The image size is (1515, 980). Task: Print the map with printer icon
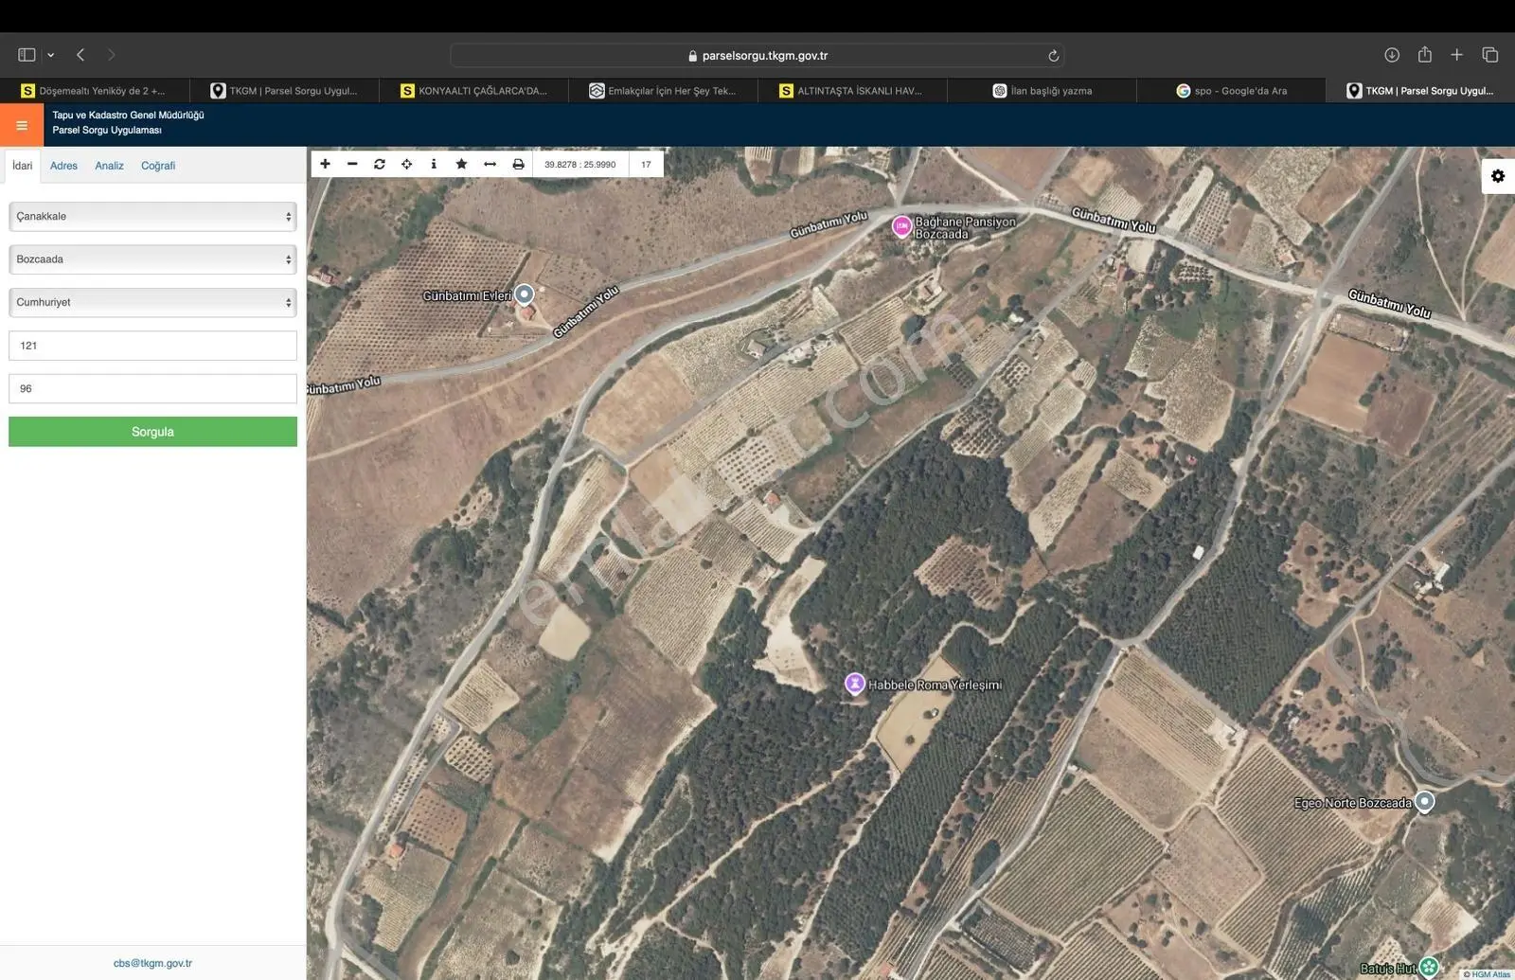[518, 164]
